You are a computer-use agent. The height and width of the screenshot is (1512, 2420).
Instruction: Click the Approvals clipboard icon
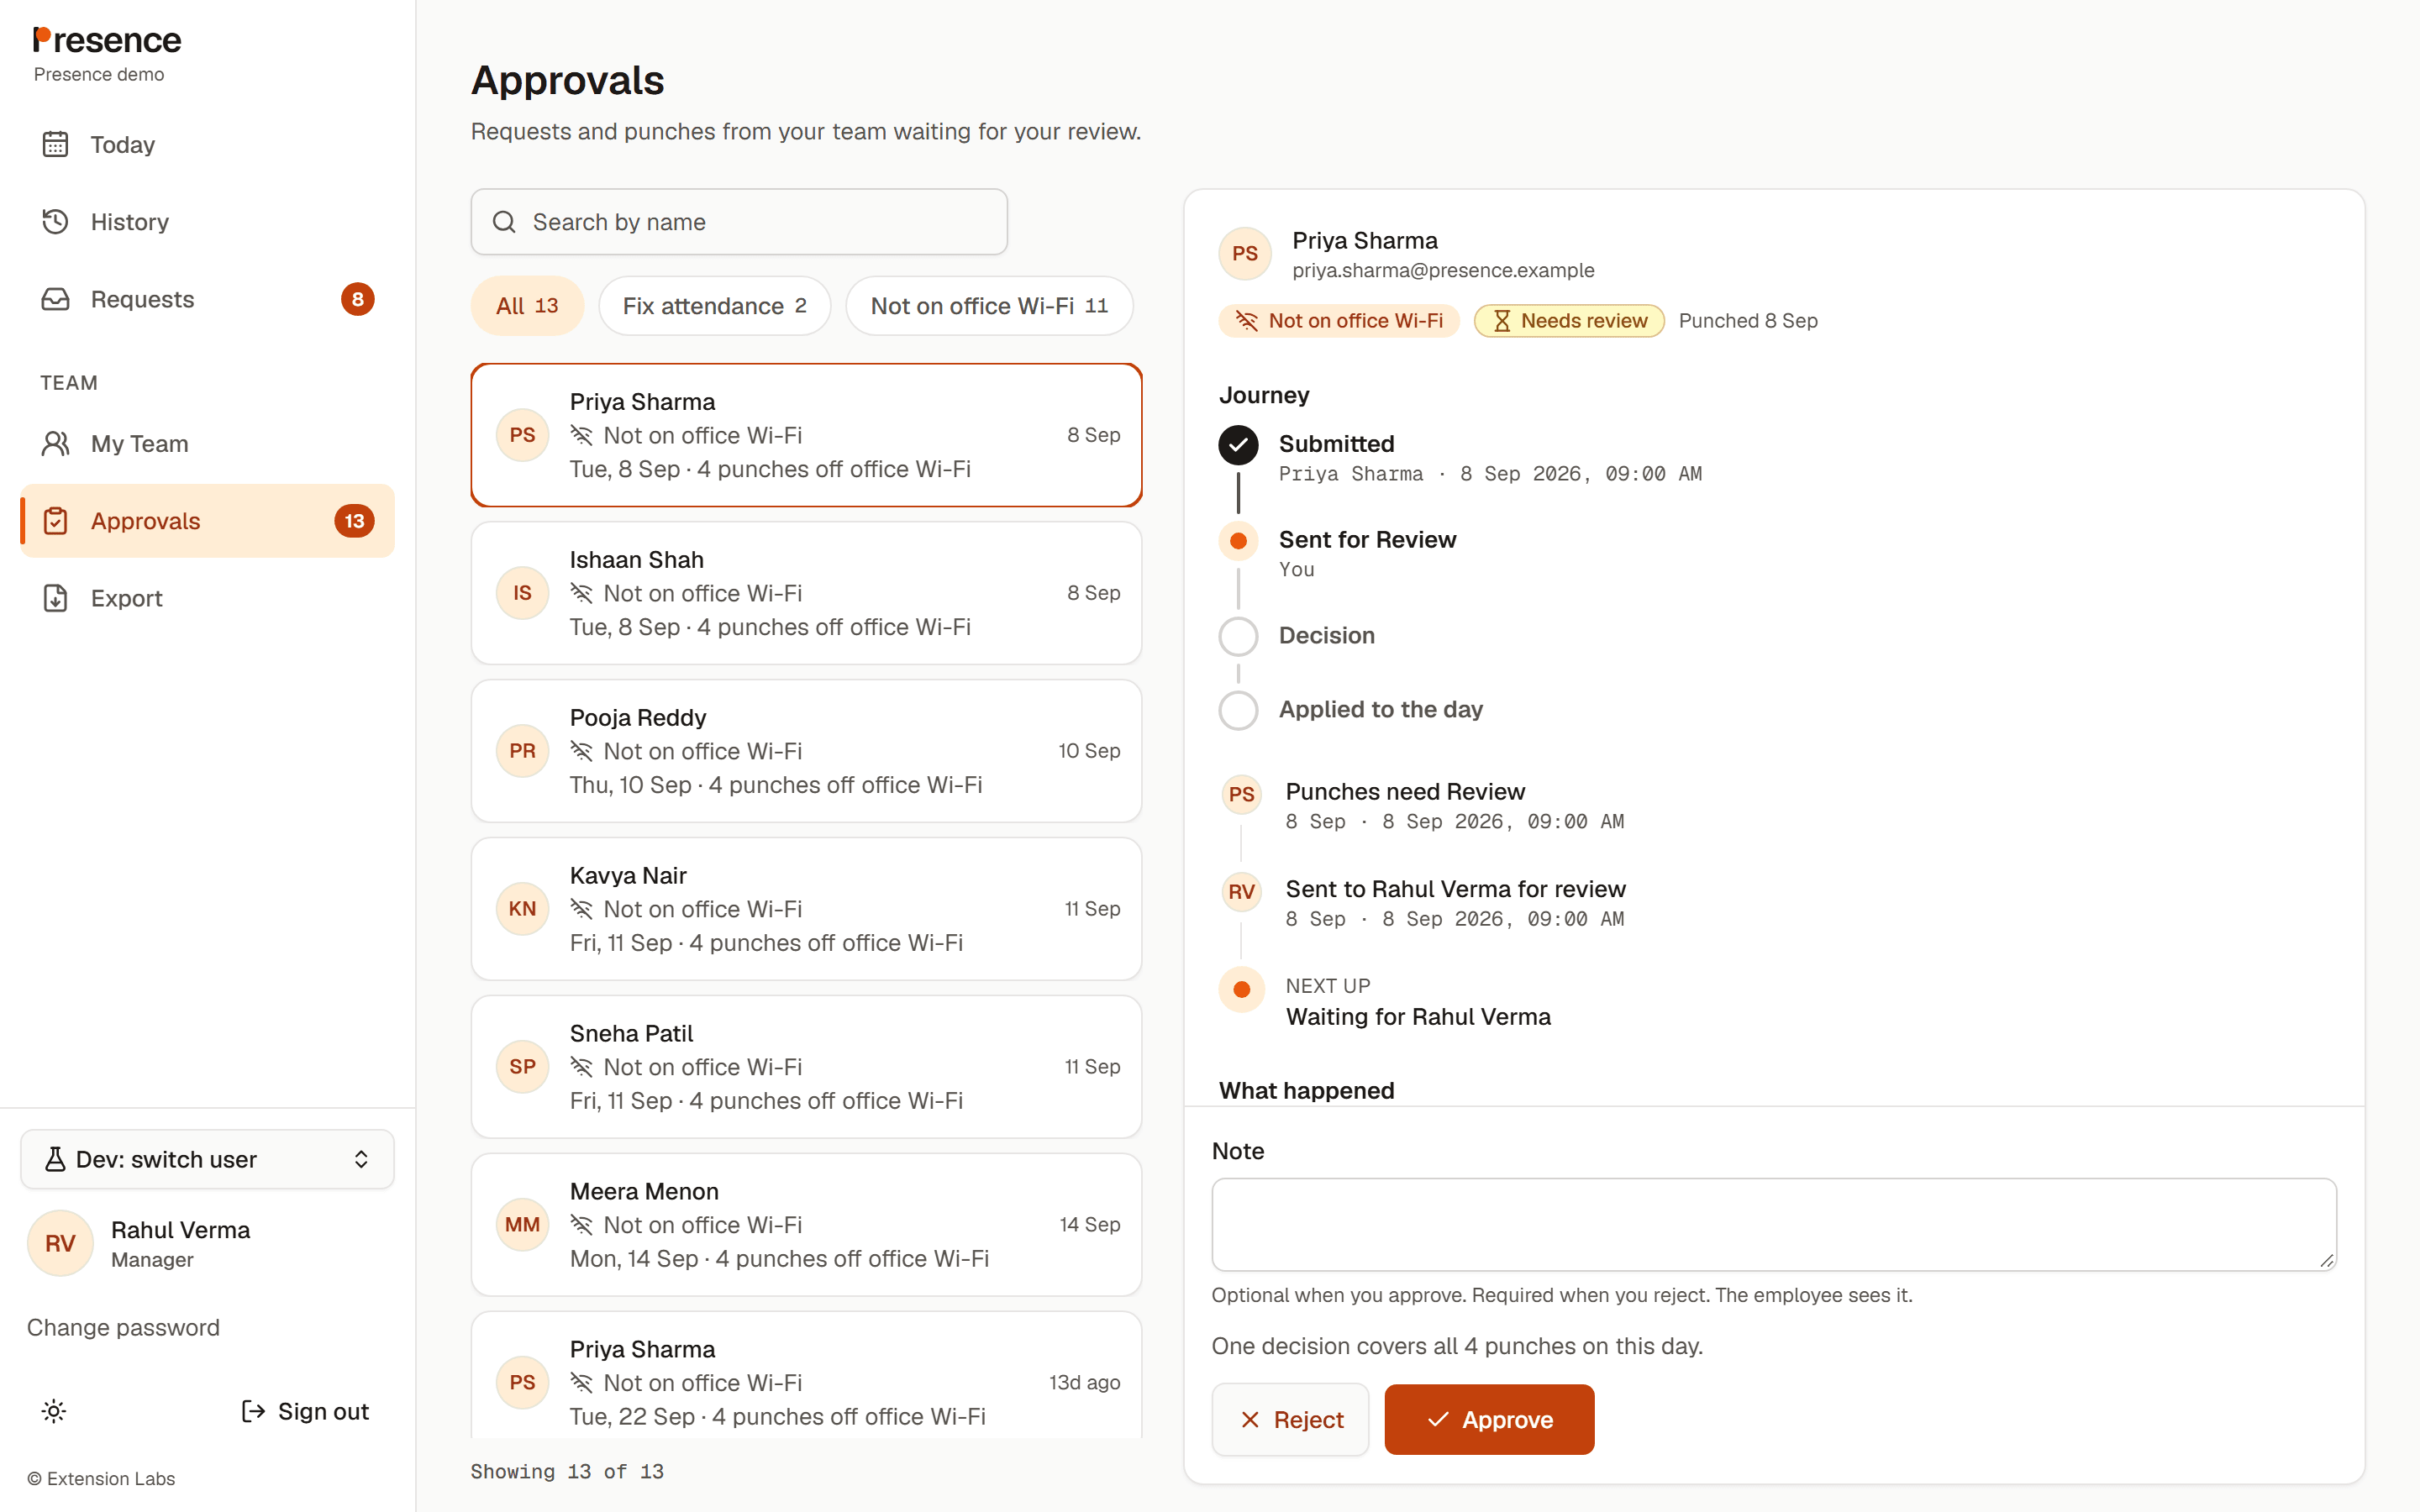tap(55, 521)
